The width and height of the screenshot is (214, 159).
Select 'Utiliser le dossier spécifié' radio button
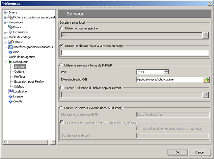coord(62,28)
